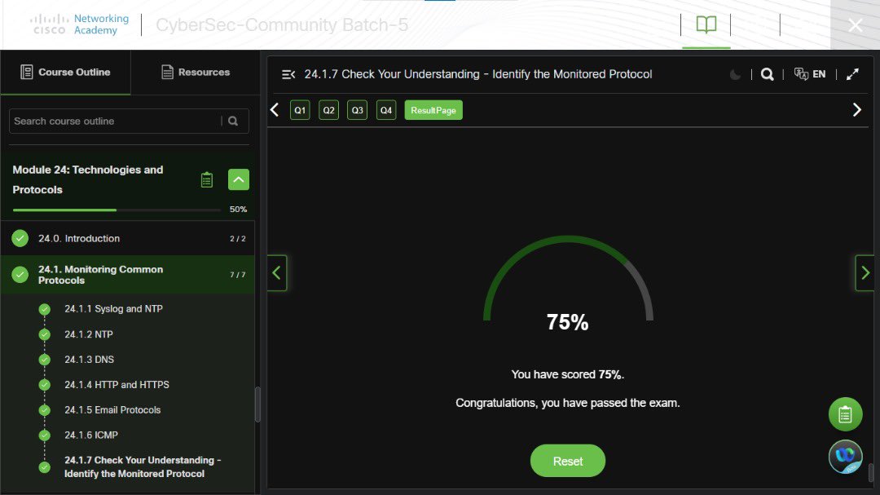Go to next question tab arrow
Viewport: 880px width, 495px height.
[x=857, y=110]
